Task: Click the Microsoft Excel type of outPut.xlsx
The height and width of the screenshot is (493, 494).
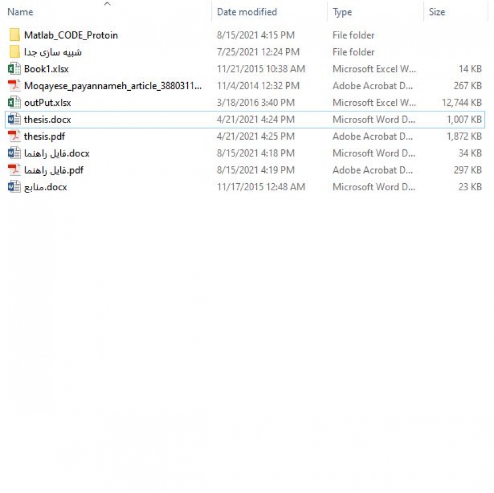Action: [x=375, y=102]
